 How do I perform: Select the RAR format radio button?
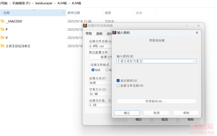(x=93, y=70)
